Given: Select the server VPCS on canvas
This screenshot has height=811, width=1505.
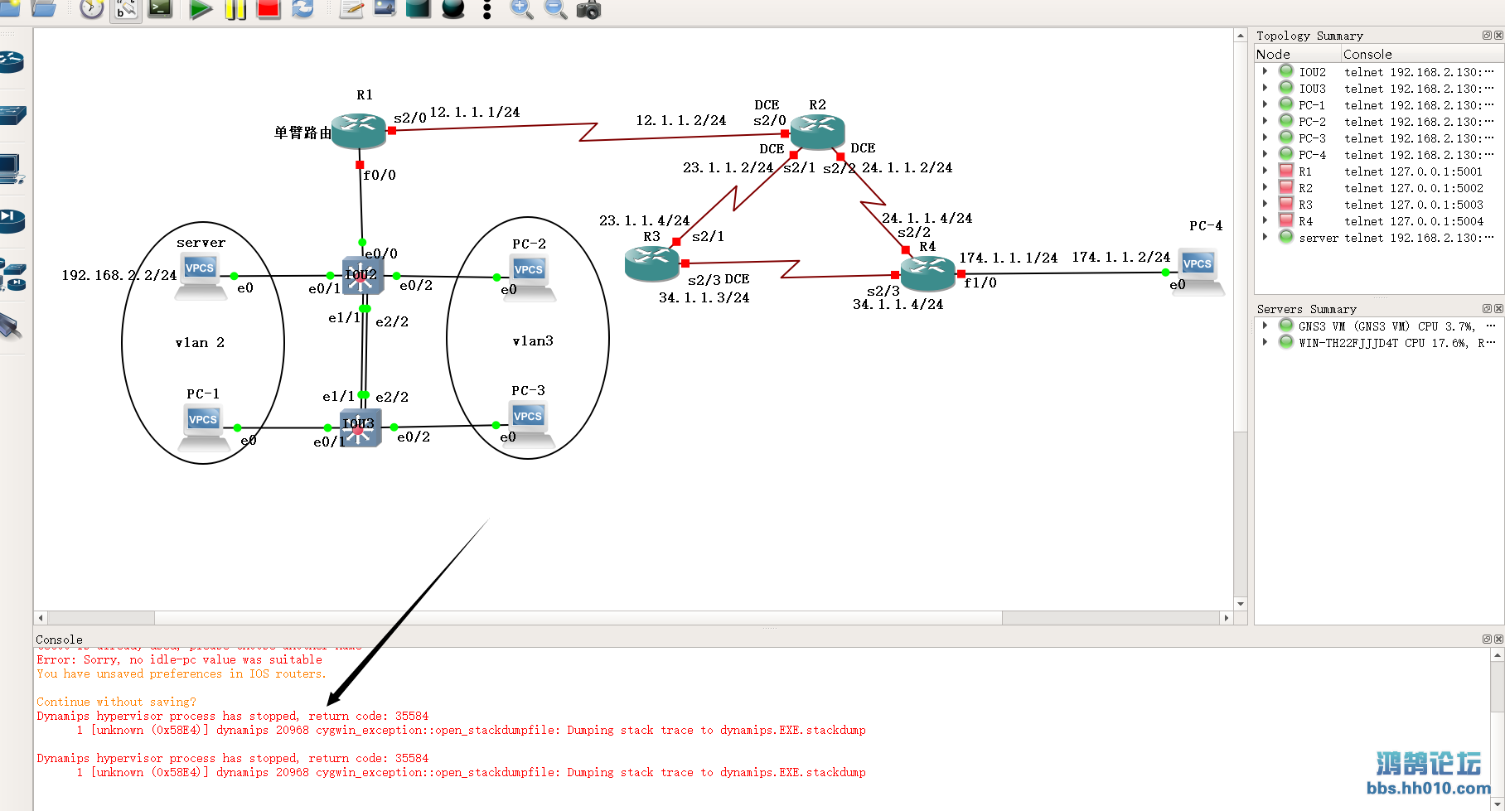Looking at the screenshot, I should [200, 278].
